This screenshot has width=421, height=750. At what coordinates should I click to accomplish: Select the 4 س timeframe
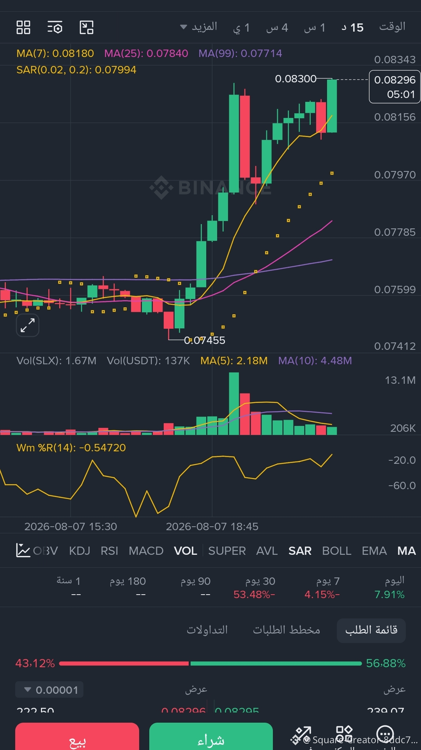click(277, 28)
